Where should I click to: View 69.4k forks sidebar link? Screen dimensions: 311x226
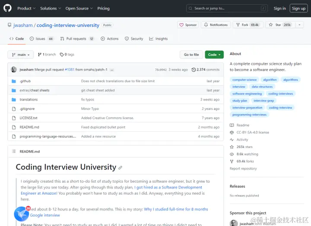pyautogui.click(x=242, y=161)
